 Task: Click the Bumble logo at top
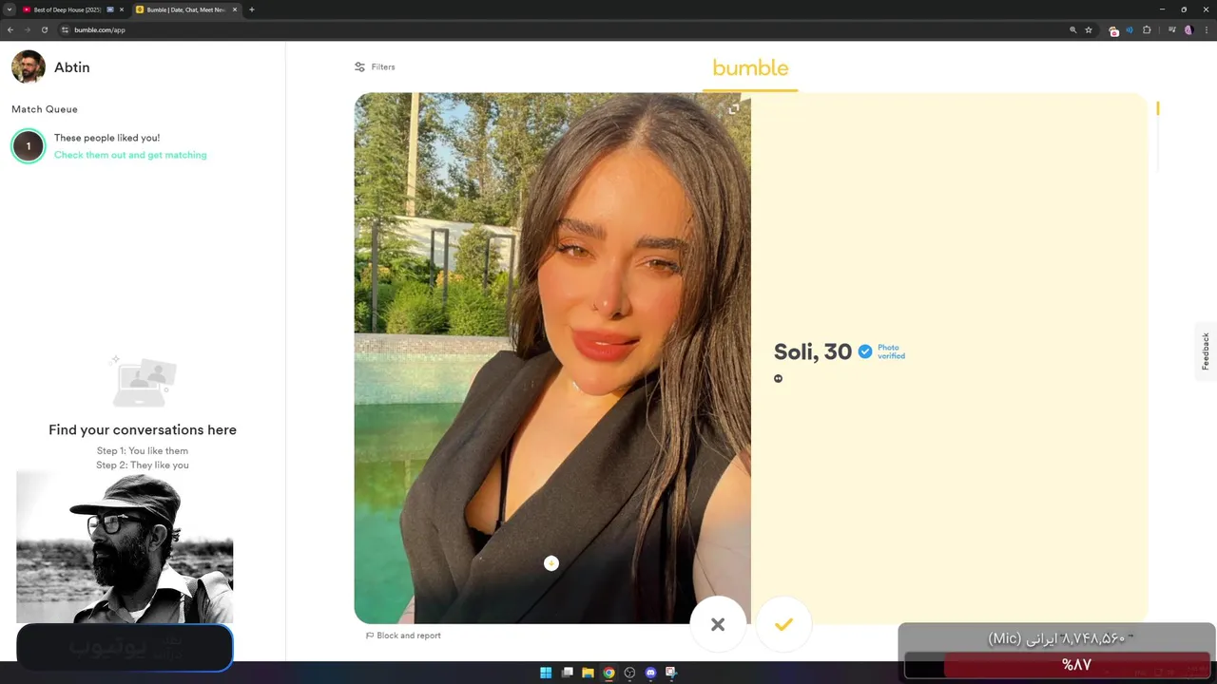tap(750, 68)
